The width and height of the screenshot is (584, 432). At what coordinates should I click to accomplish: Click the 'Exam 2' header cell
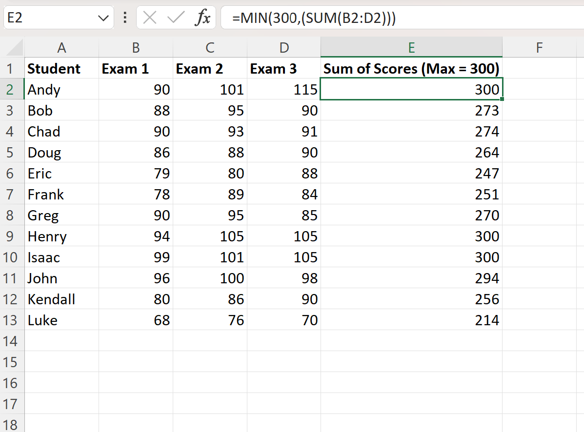point(210,68)
